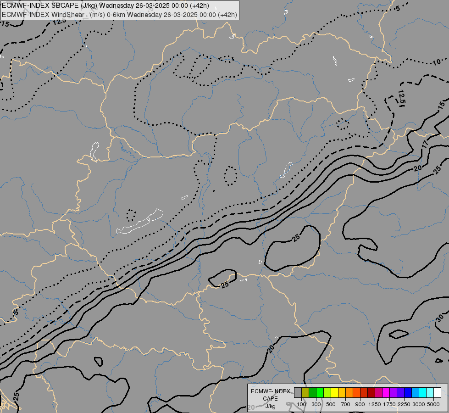Click the SBCAPE title line text
The width and height of the screenshot is (449, 413).
(x=105, y=6)
